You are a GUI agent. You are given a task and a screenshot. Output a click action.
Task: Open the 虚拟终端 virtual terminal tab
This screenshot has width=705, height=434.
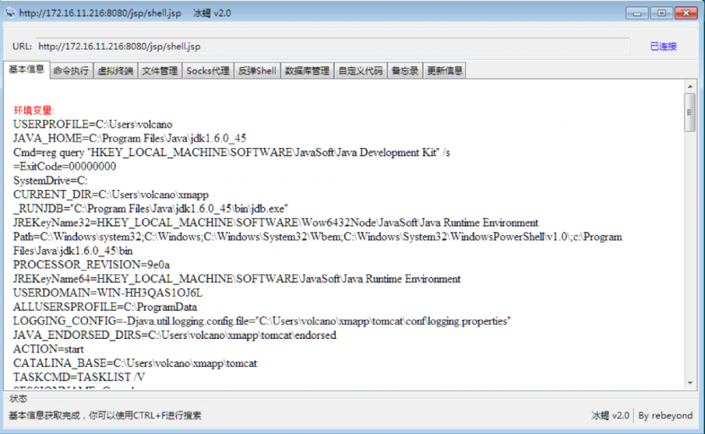[115, 70]
